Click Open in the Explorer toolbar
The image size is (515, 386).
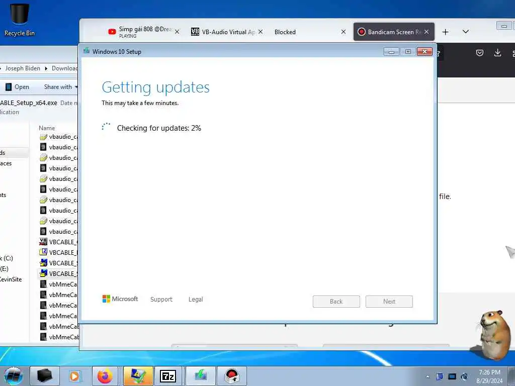pyautogui.click(x=18, y=87)
